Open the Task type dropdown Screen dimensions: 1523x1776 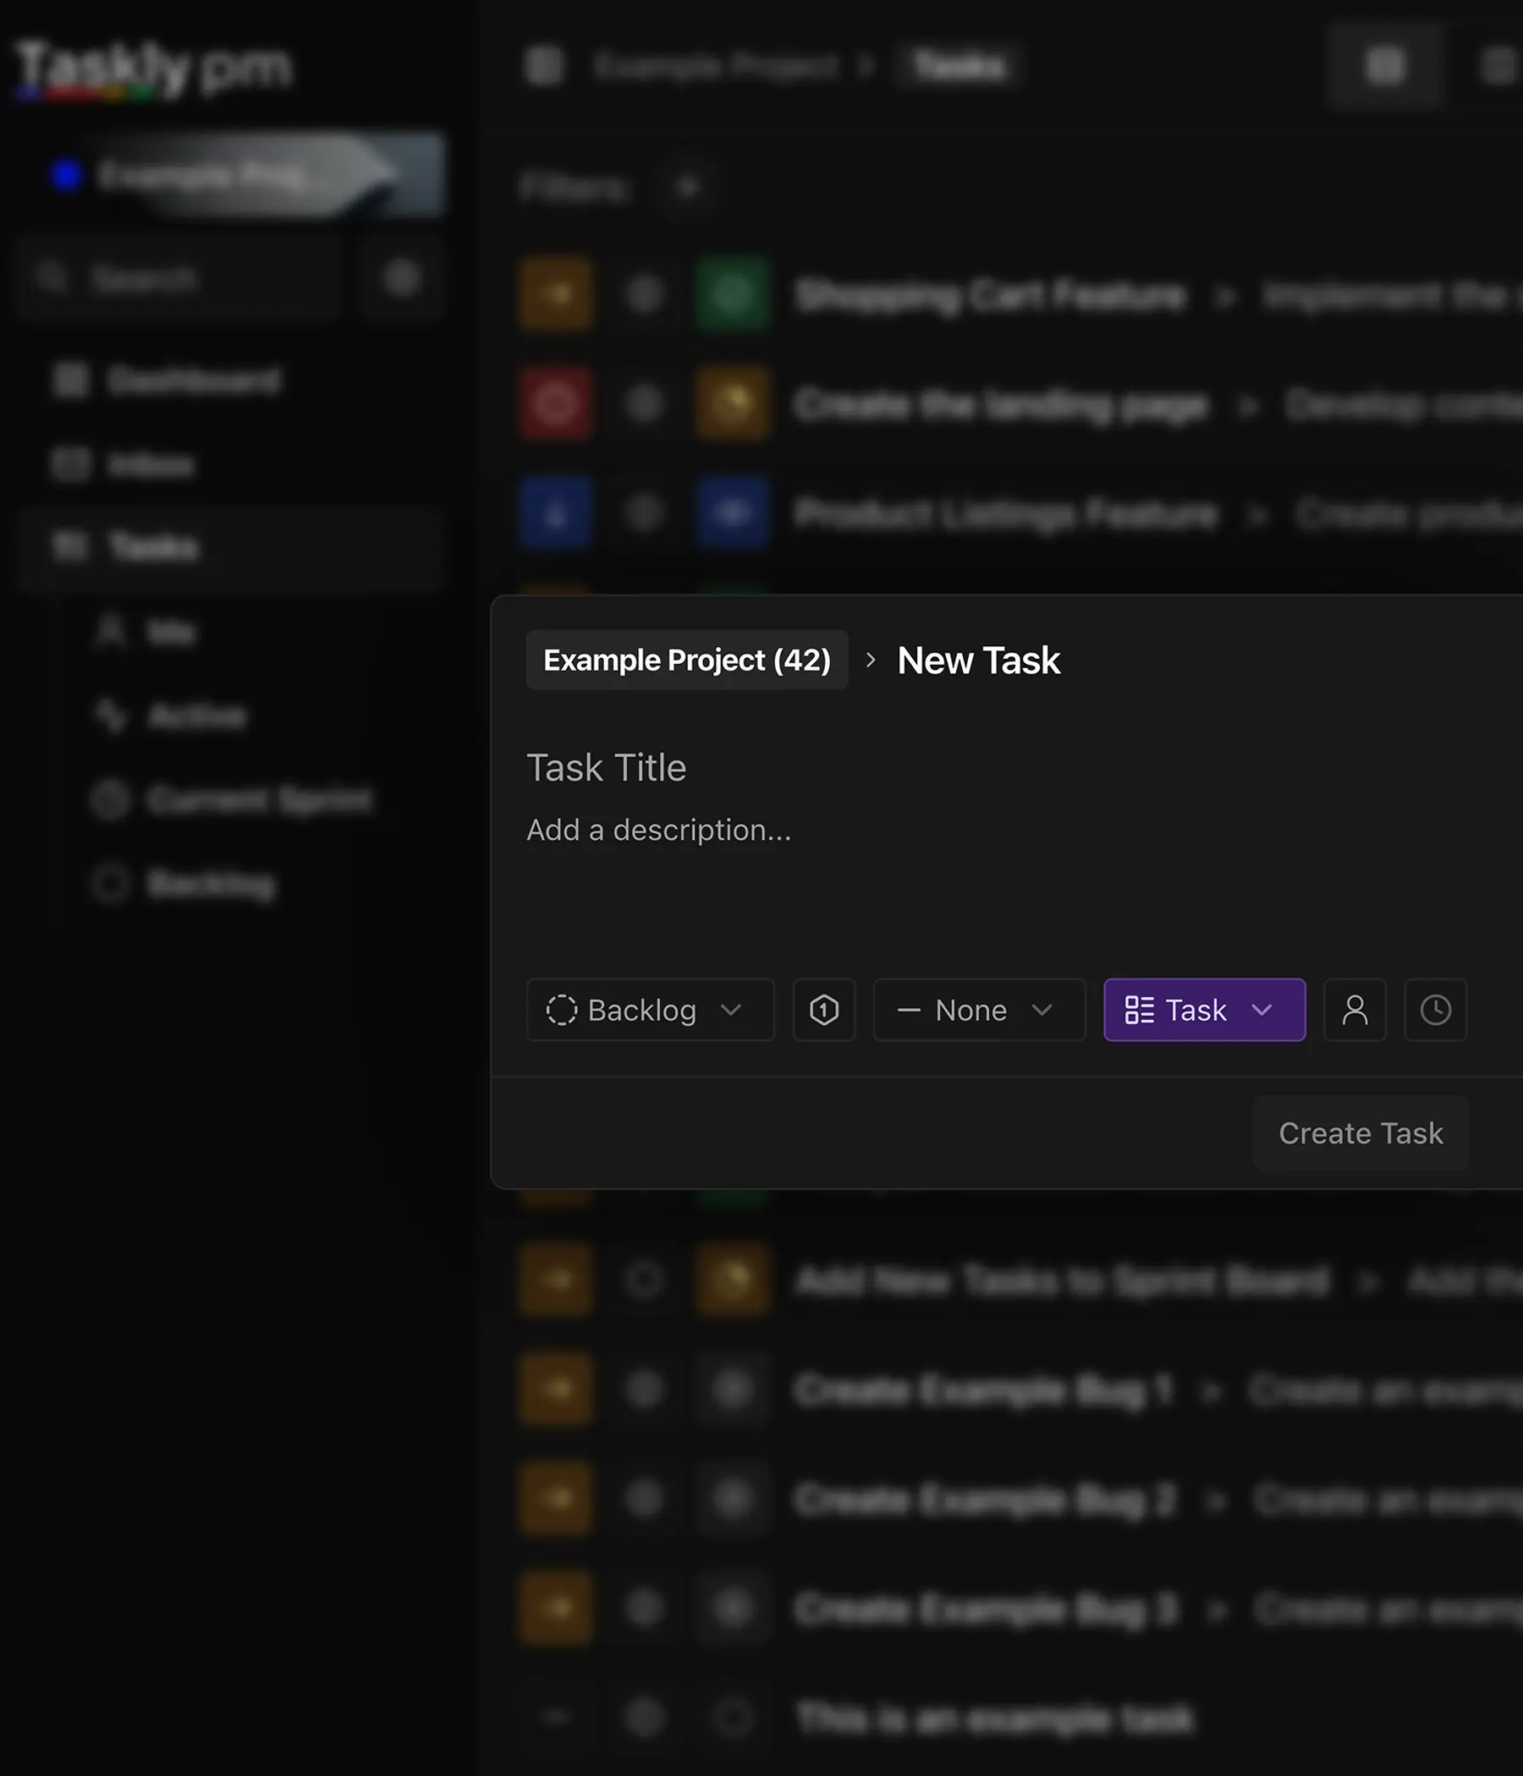pyautogui.click(x=1205, y=1010)
